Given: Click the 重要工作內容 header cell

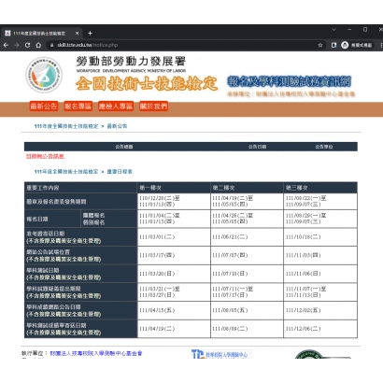Looking at the screenshot, I should (x=80, y=188).
